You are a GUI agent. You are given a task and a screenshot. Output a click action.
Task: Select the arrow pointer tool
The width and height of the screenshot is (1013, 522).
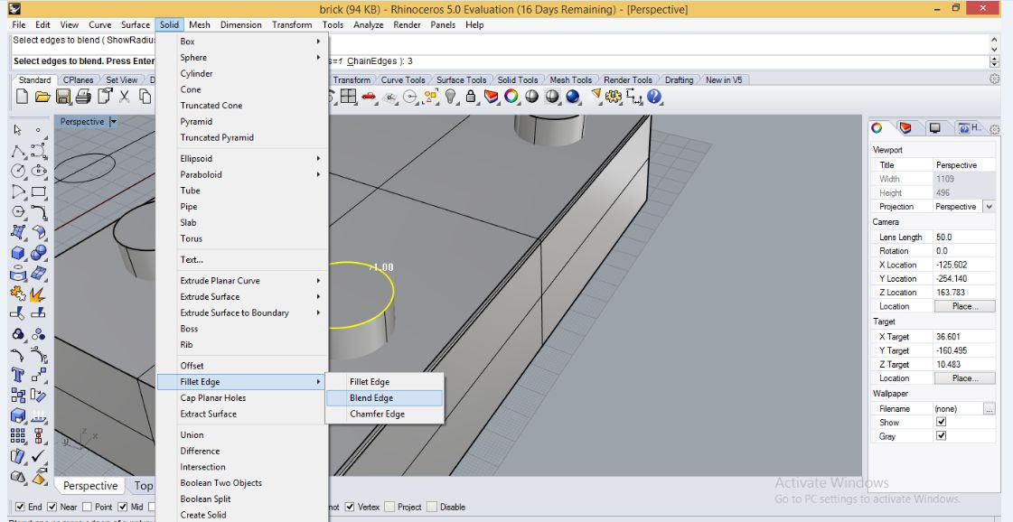tap(18, 130)
